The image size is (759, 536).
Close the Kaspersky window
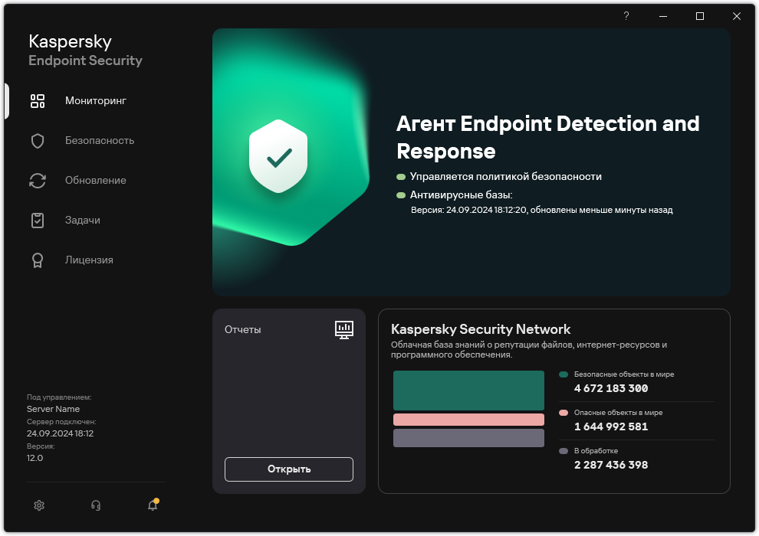(x=737, y=16)
